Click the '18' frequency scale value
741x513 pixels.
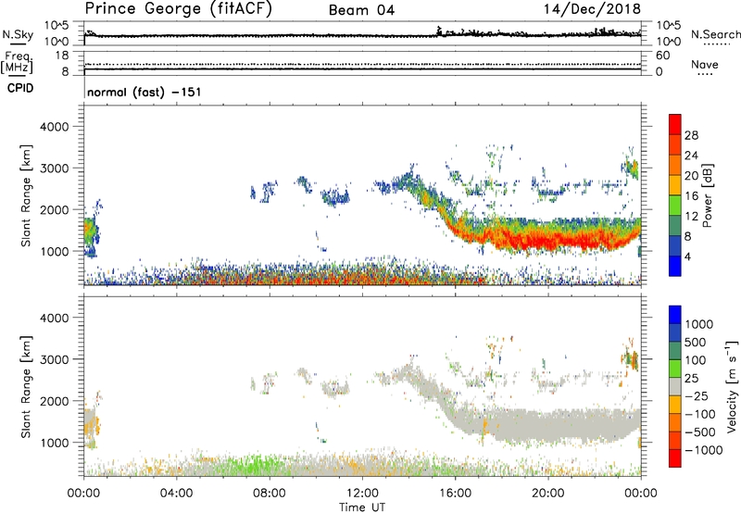coord(61,56)
